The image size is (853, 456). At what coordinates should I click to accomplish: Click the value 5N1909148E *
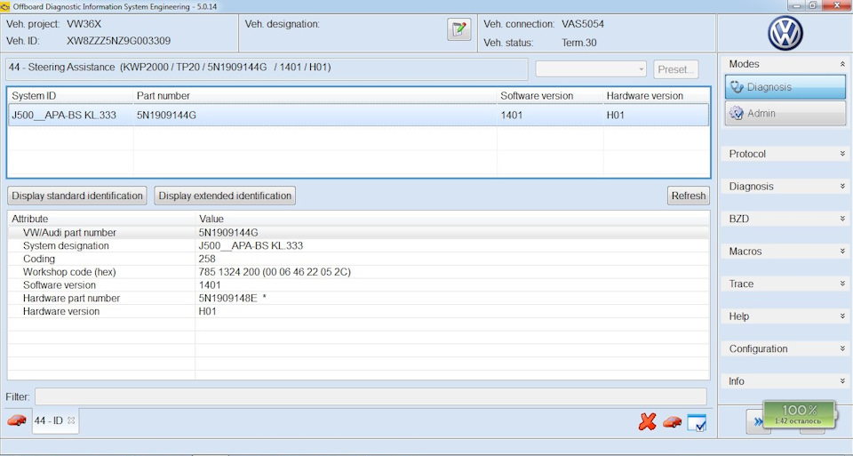coord(232,298)
